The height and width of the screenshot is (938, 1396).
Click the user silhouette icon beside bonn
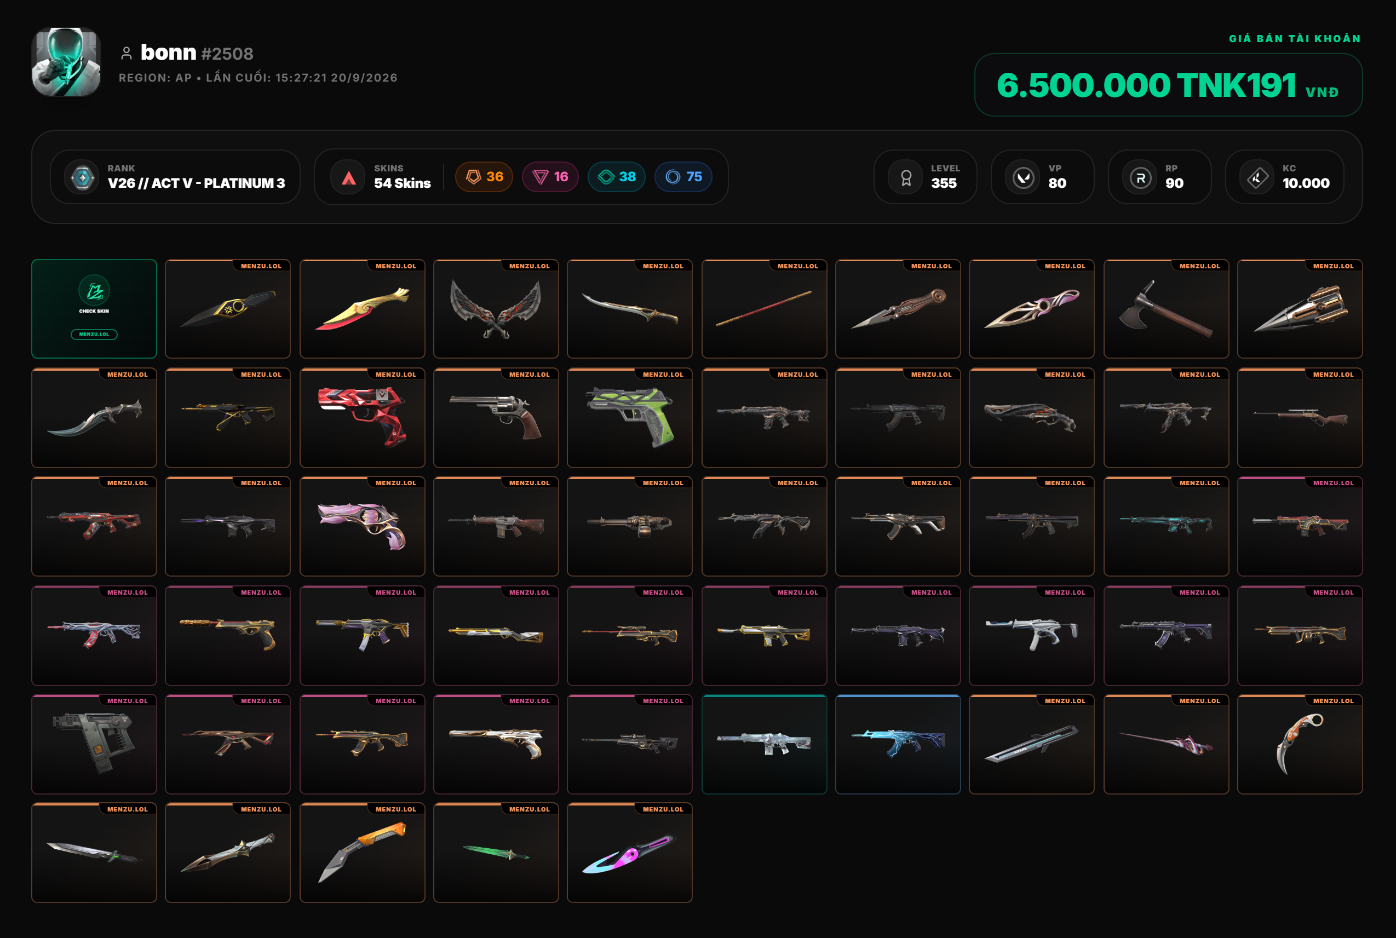127,54
